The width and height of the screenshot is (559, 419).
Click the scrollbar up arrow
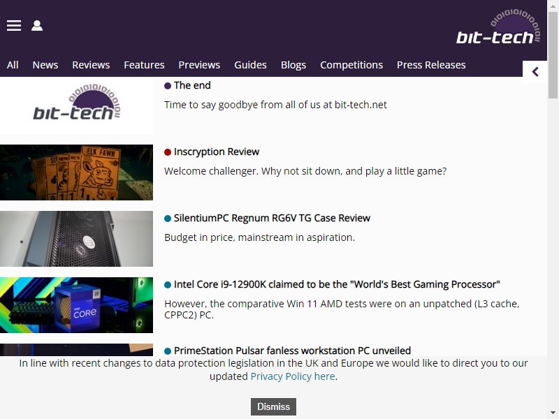click(553, 6)
